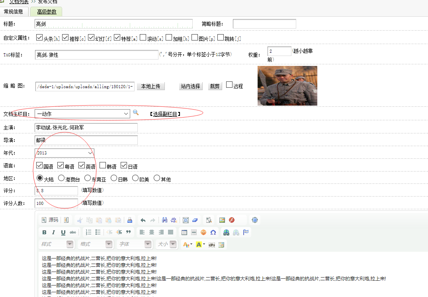Enable the 韩语 language checkbox
The image size is (428, 297).
[103, 165]
